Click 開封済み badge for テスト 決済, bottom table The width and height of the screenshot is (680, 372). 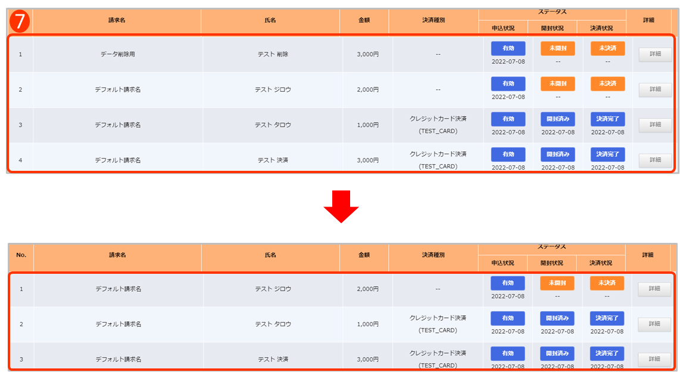click(x=557, y=353)
